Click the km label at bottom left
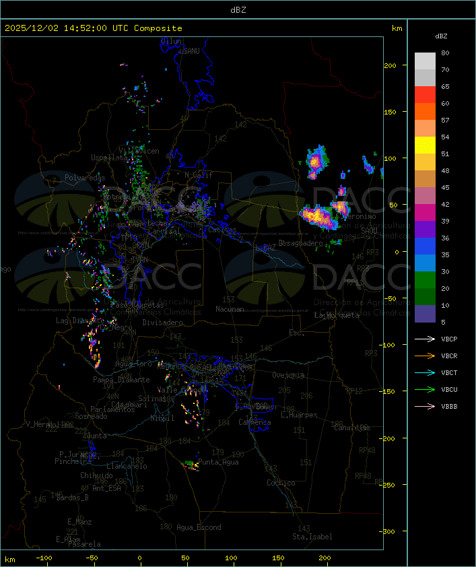Image resolution: width=476 pixels, height=567 pixels. (x=9, y=560)
